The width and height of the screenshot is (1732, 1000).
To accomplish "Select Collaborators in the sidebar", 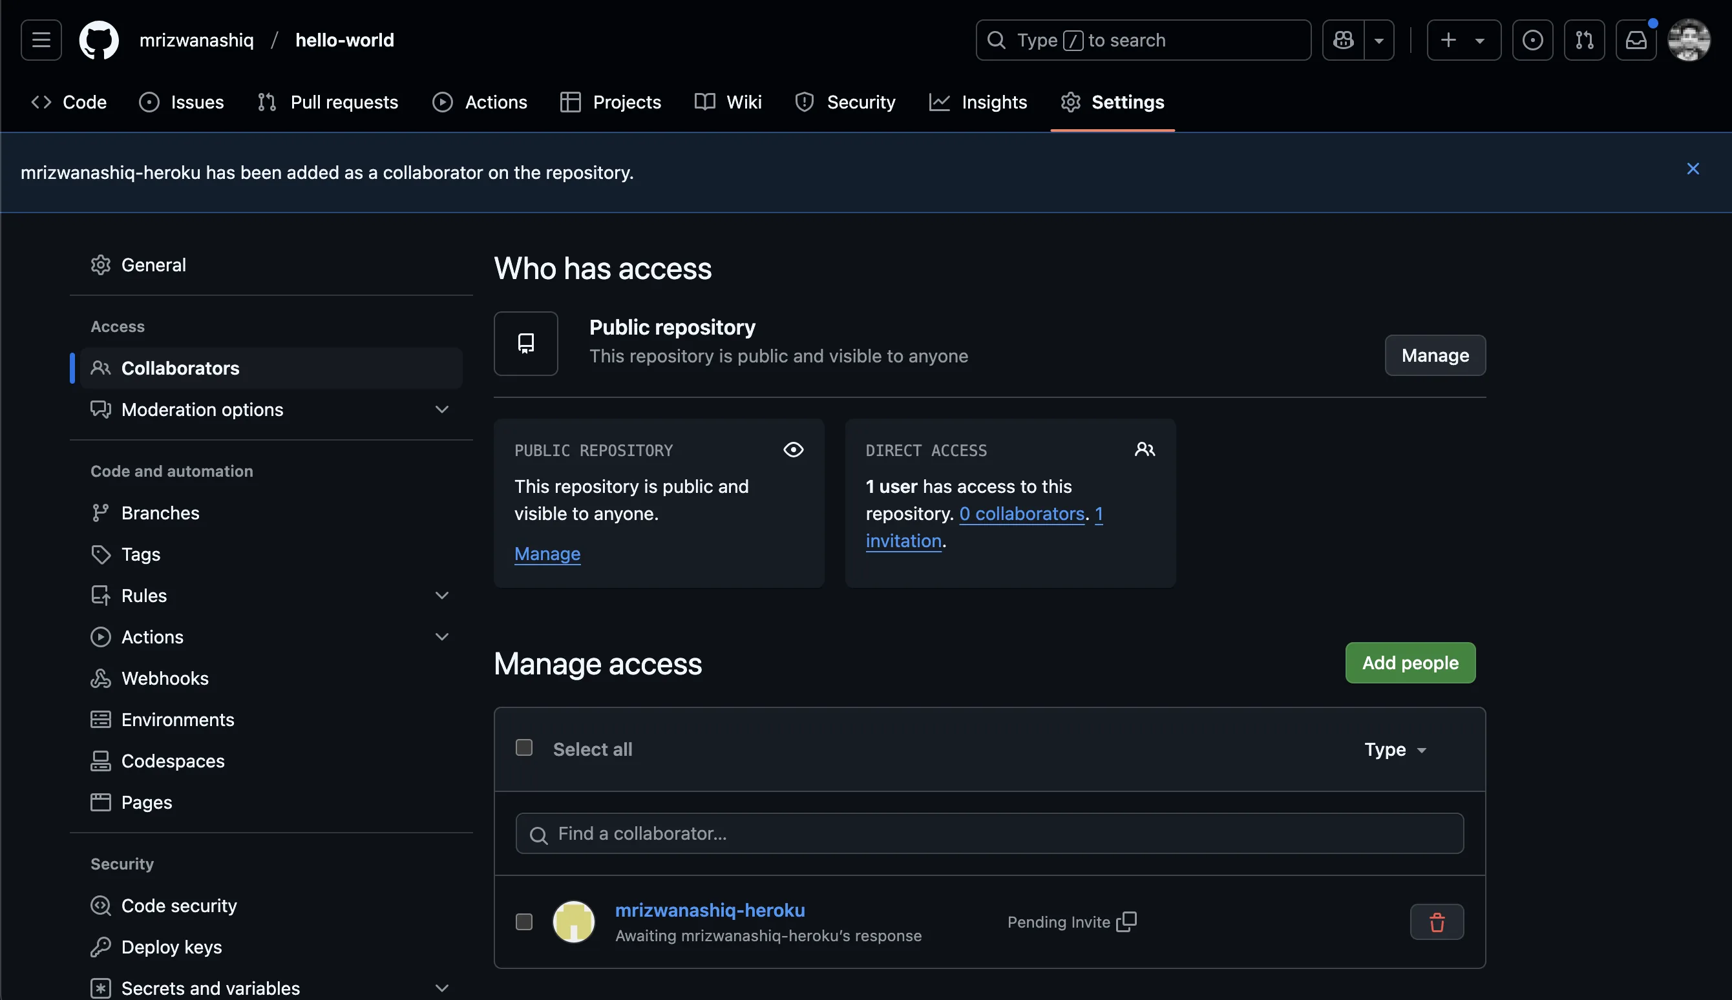I will (271, 368).
